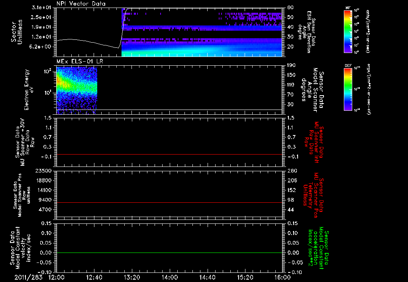Image resolution: width=408 pixels, height=282 pixels.
Task: Click the 15:20 time tick label
Action: 245,277
